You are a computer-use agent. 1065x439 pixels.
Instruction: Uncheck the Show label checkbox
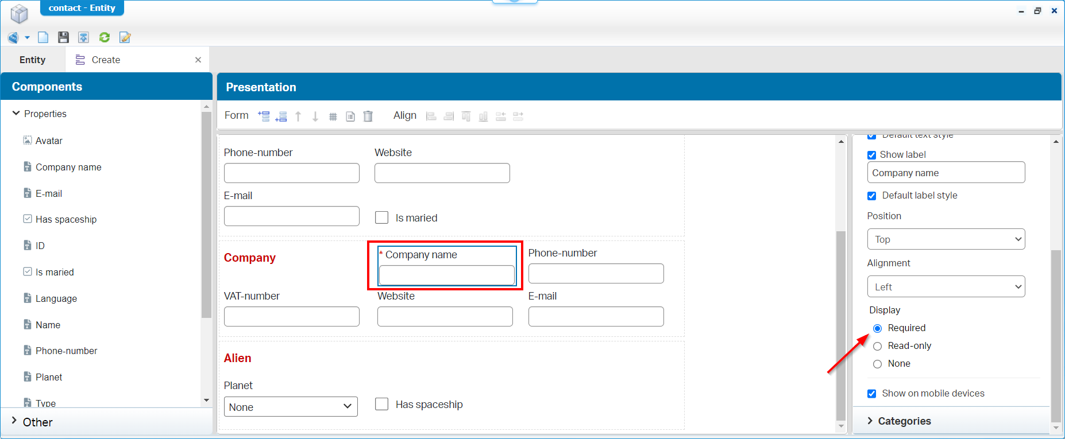click(871, 155)
